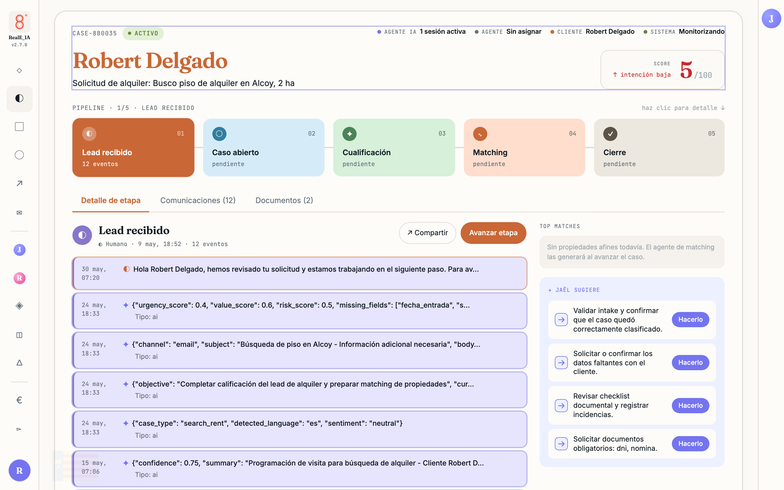Open the diagonal arrow sidebar icon
784x490 pixels.
click(19, 183)
